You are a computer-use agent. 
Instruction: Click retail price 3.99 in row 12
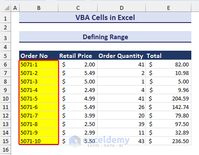tap(78, 115)
